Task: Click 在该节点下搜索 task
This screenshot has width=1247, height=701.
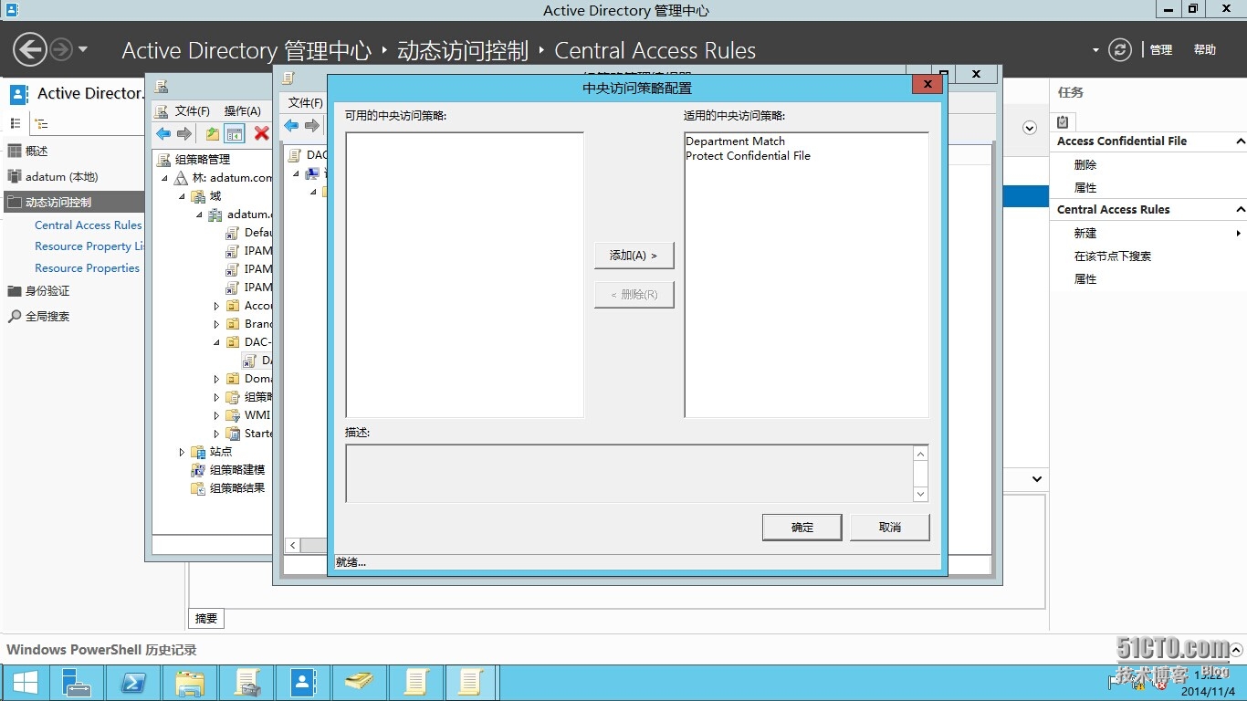Action: tap(1113, 256)
